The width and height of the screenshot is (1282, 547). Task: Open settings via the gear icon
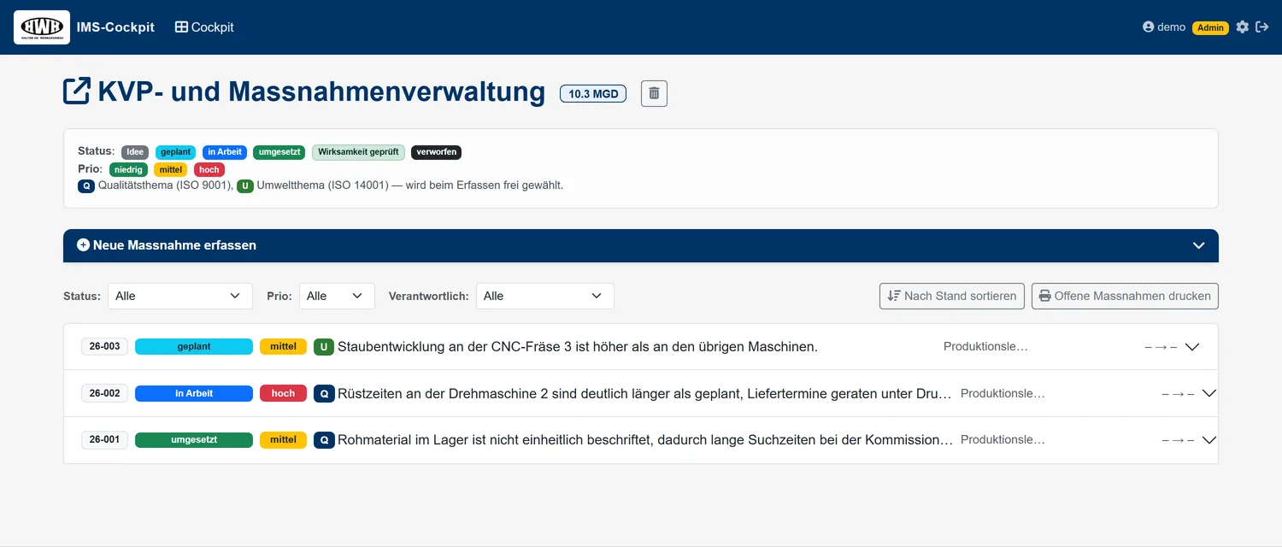(1243, 27)
